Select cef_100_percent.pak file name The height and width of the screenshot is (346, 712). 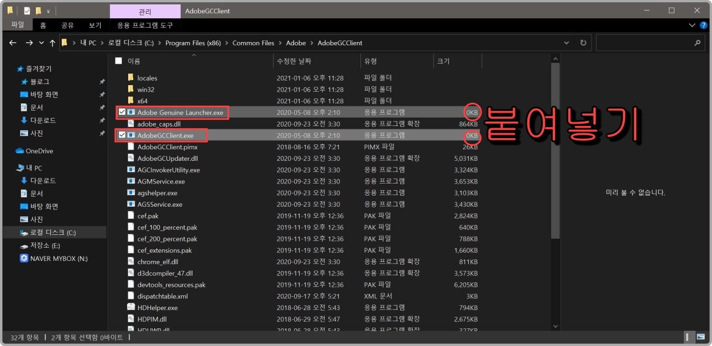point(167,227)
